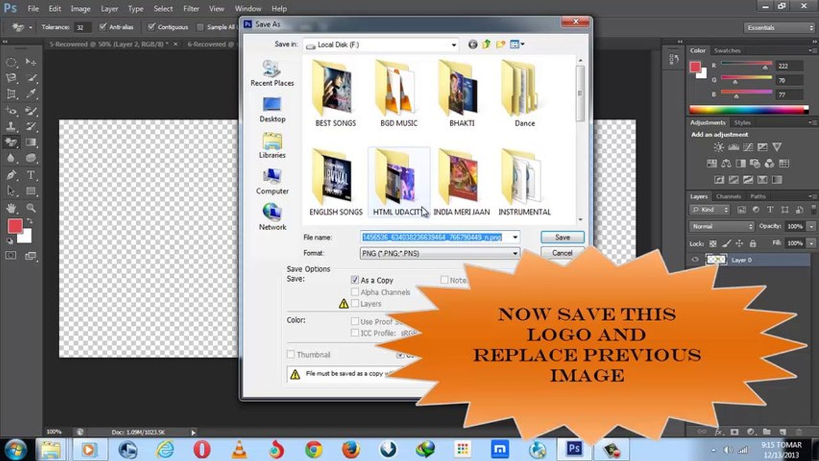The image size is (819, 461).
Task: Swap foreground and background colors
Action: [x=28, y=221]
